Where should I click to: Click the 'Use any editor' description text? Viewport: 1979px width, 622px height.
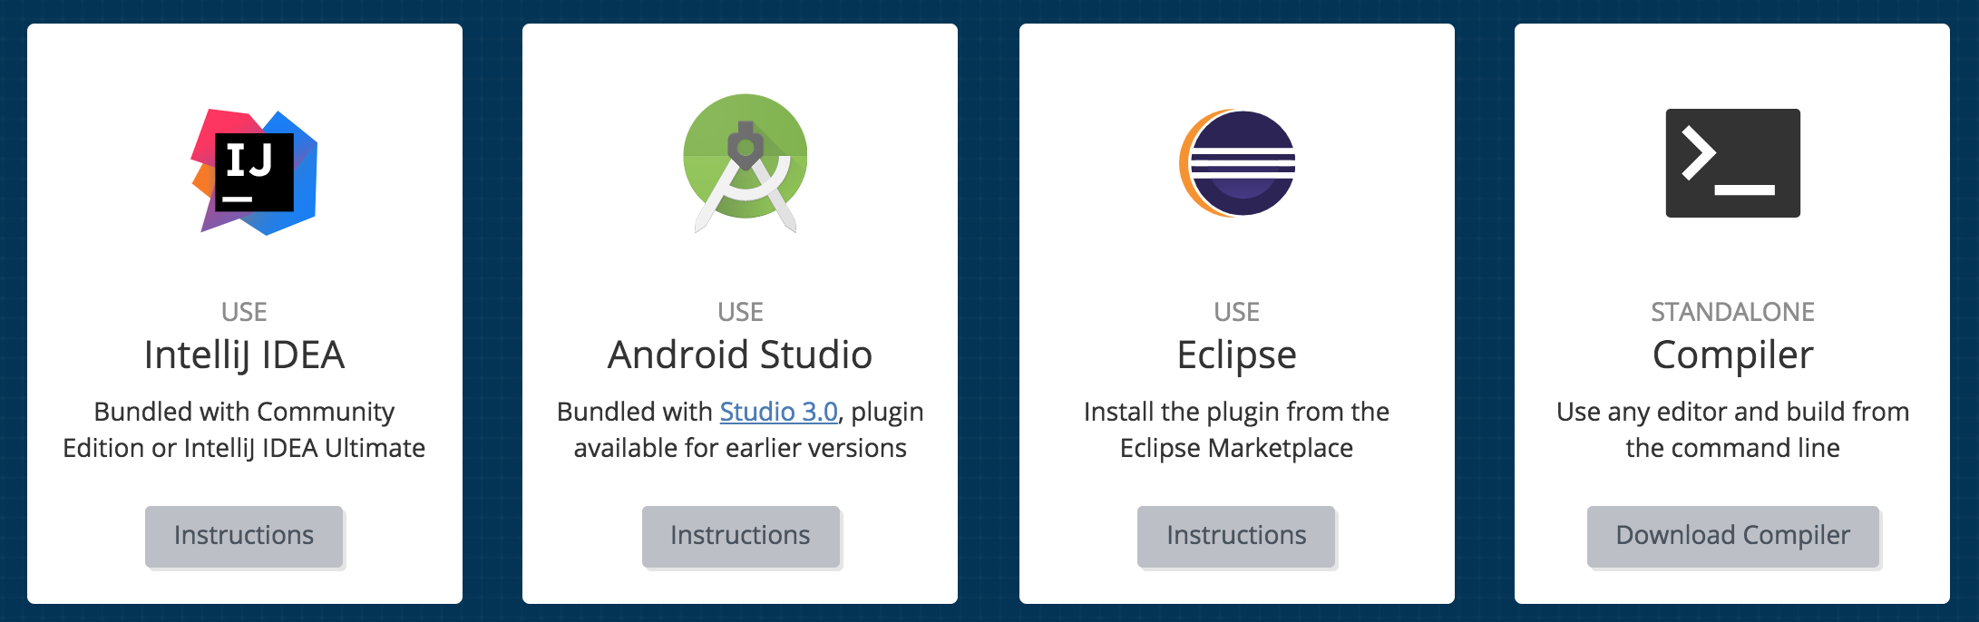point(1732,430)
